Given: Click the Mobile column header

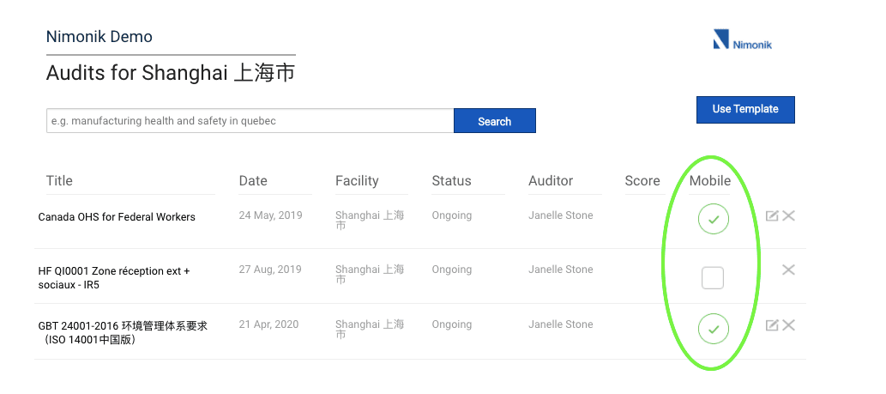Looking at the screenshot, I should (x=709, y=181).
